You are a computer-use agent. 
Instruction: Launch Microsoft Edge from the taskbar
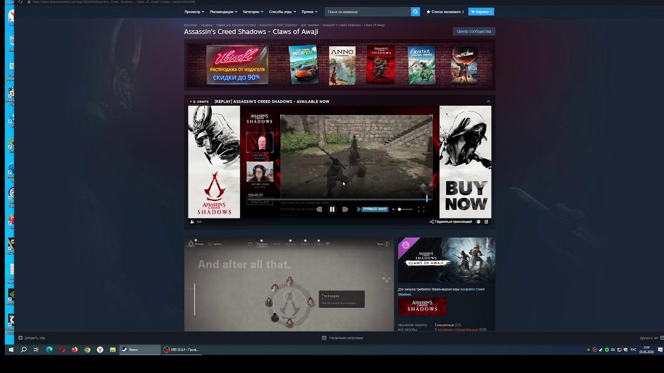pos(49,350)
